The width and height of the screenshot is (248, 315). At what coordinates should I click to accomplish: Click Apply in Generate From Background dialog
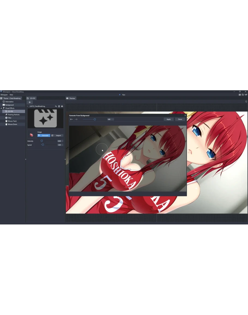coord(168,119)
